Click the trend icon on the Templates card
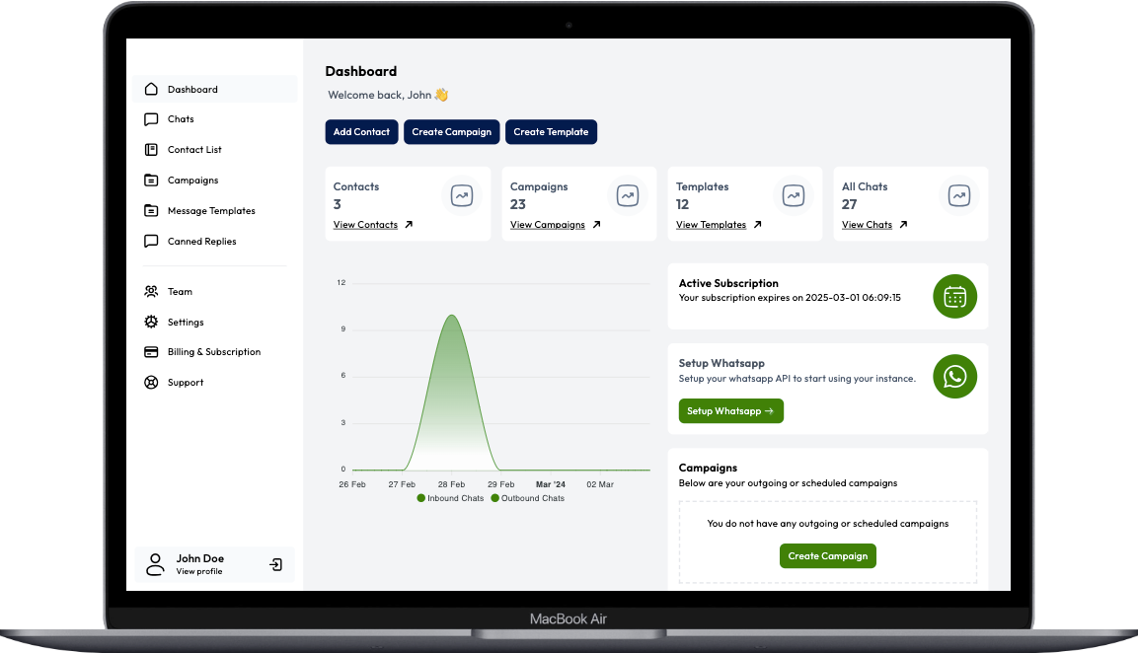The height and width of the screenshot is (653, 1138). [793, 195]
